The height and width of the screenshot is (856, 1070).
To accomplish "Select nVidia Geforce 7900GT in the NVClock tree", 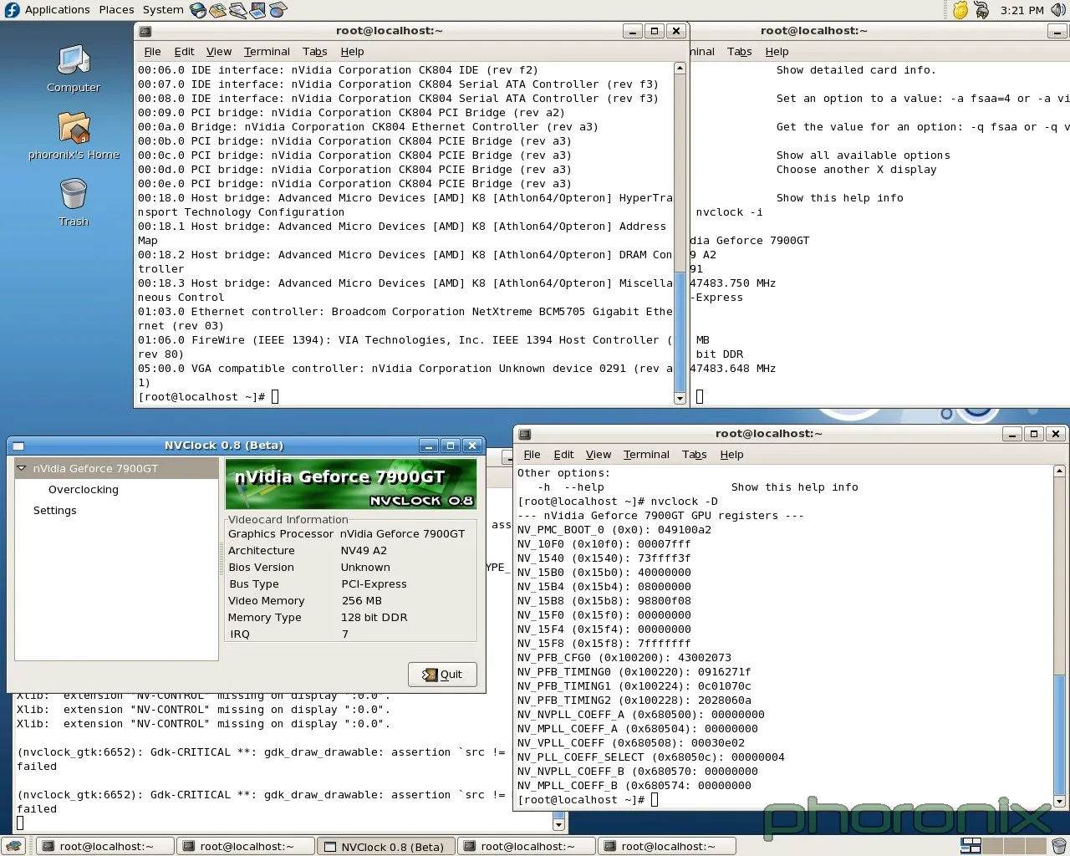I will (95, 469).
